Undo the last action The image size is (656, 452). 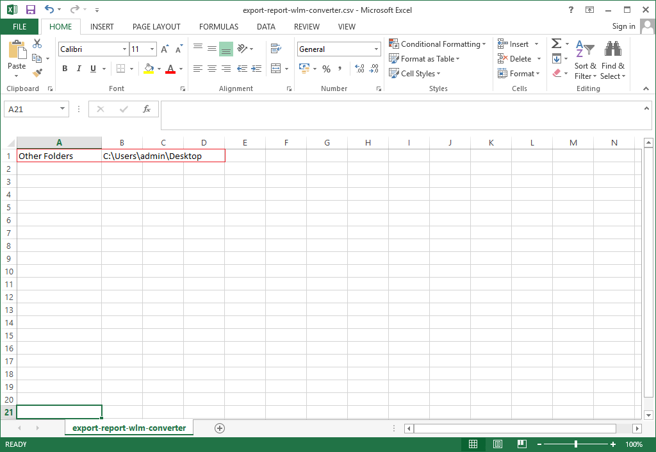click(49, 9)
